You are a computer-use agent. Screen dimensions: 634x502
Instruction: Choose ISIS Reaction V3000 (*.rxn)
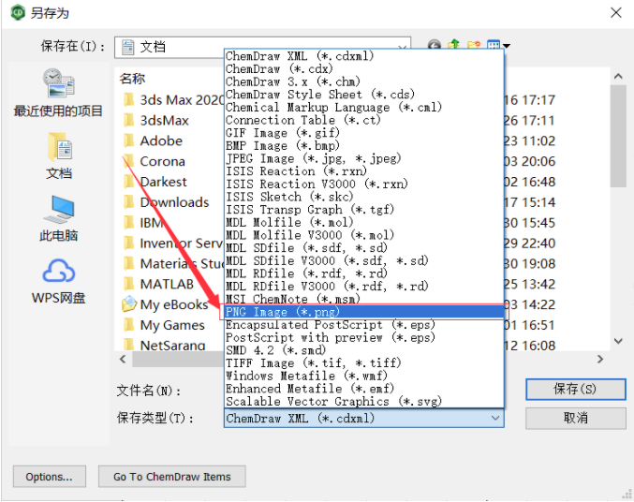[x=364, y=185]
